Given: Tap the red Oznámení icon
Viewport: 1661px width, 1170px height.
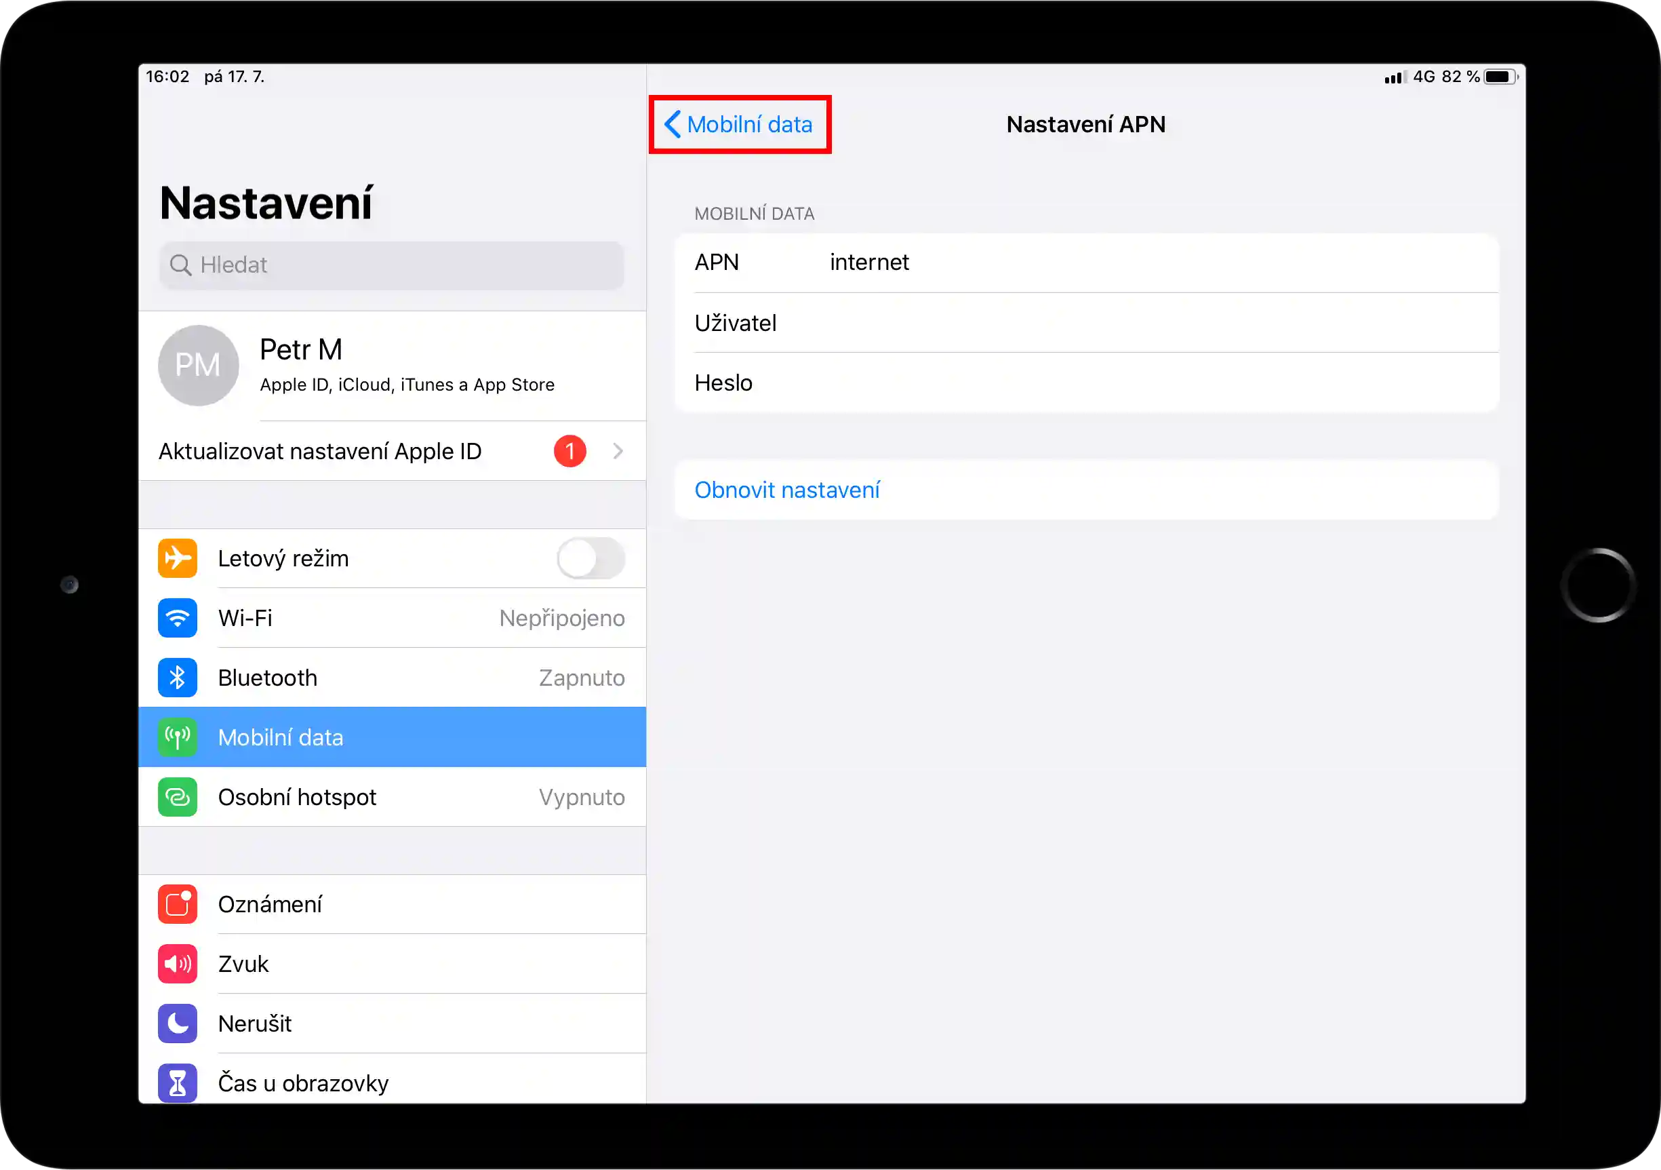Looking at the screenshot, I should coord(177,903).
